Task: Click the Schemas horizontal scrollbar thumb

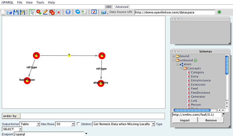Action: pyautogui.click(x=192, y=110)
